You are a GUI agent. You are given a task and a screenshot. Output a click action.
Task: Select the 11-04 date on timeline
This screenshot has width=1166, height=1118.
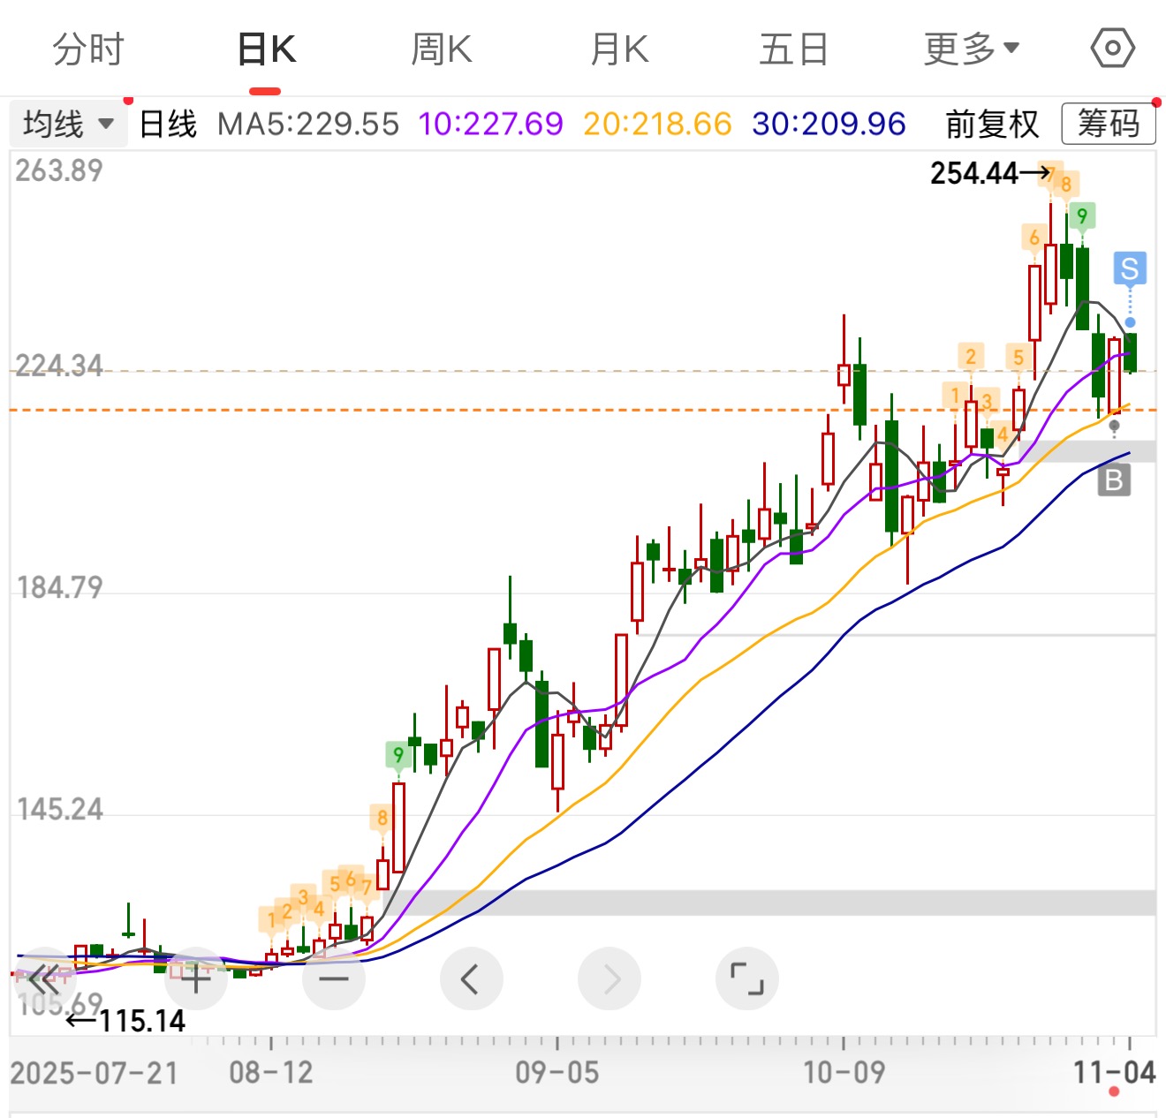1114,1072
